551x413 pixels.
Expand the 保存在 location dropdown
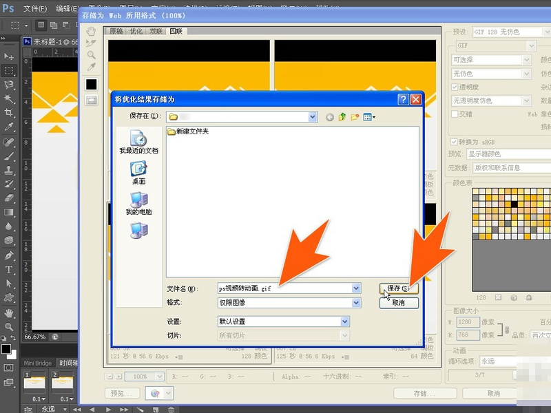tap(313, 117)
